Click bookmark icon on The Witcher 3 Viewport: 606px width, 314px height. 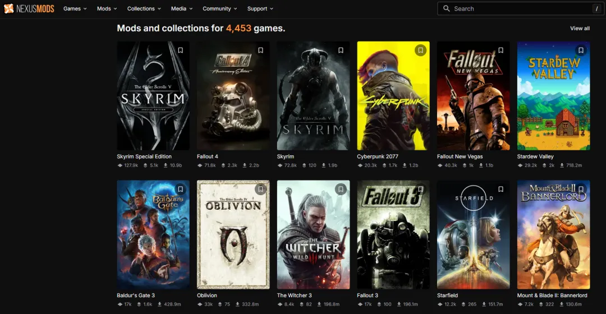click(341, 190)
